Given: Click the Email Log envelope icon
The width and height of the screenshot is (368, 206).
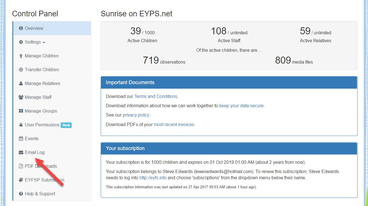Looking at the screenshot, I should click(21, 152).
